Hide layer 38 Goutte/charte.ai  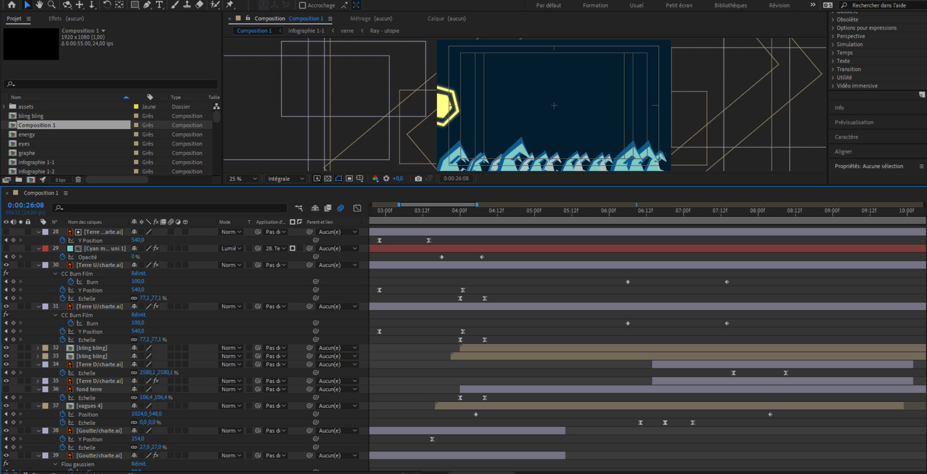coord(6,431)
